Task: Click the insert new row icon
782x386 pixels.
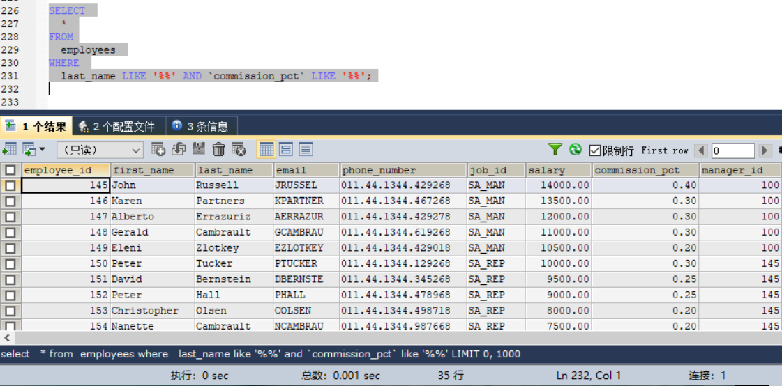Action: coord(158,149)
